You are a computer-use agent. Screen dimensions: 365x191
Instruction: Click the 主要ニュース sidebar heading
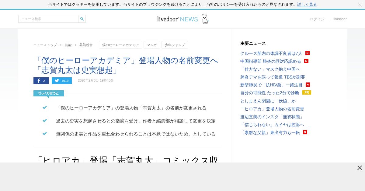pyautogui.click(x=253, y=43)
